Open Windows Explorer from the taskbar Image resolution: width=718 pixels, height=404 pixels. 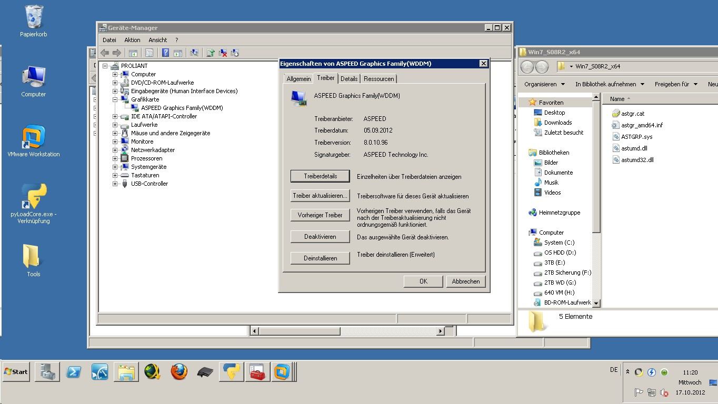pos(126,372)
